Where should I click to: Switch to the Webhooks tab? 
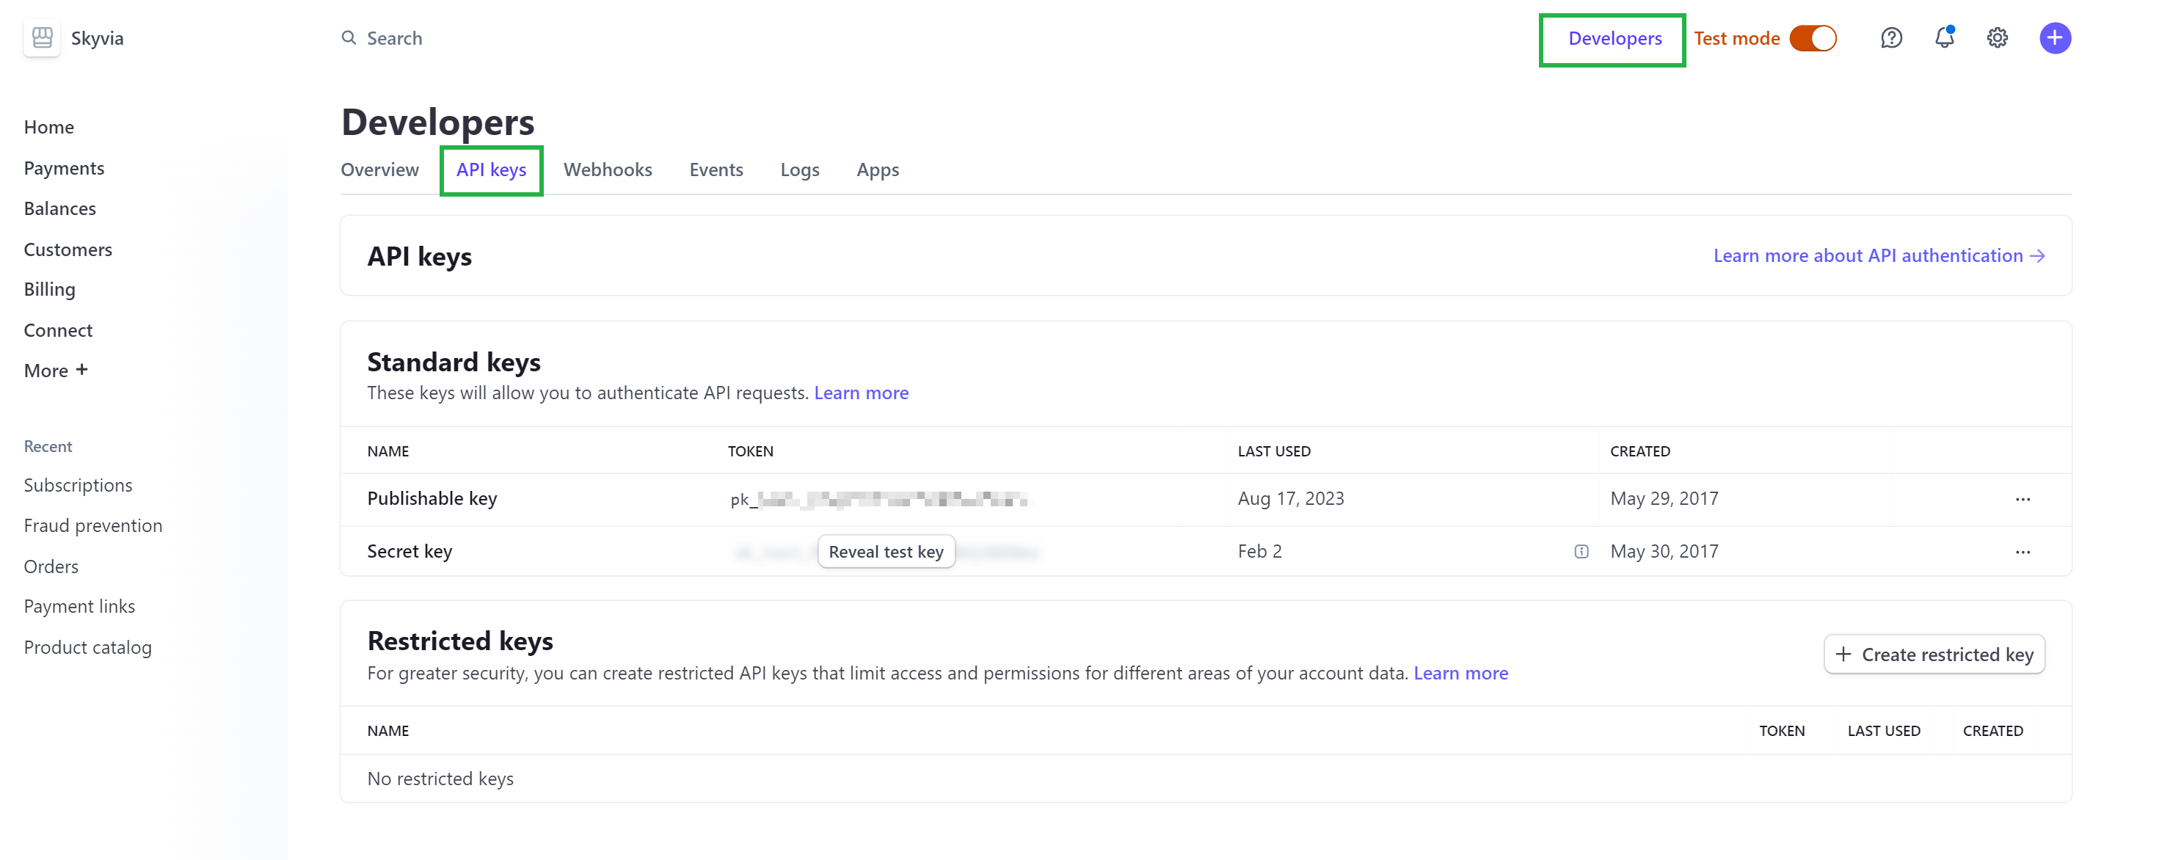608,170
